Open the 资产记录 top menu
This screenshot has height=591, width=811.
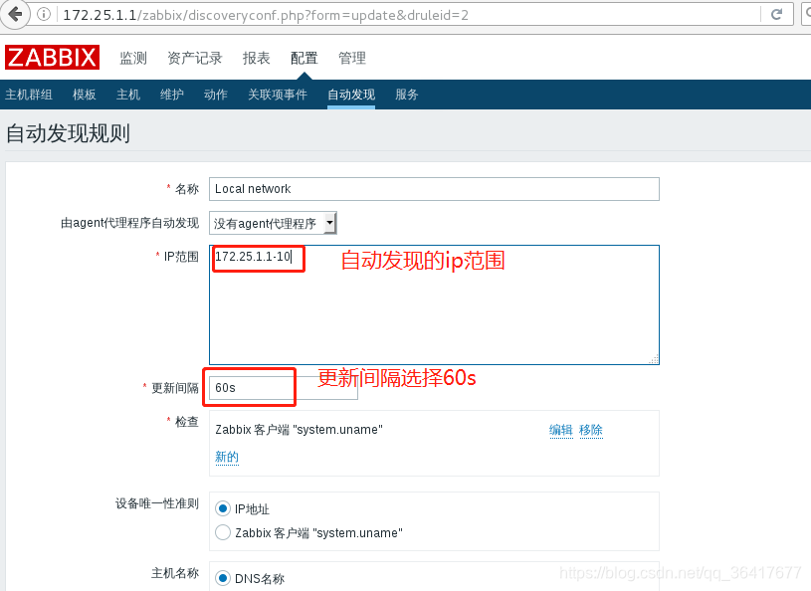click(x=194, y=58)
